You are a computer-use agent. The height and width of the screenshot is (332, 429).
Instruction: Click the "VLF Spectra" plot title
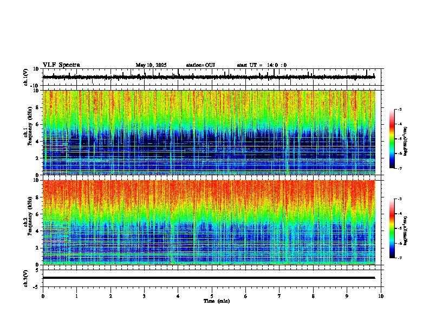(x=61, y=65)
